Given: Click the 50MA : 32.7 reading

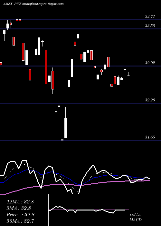Looking at the screenshot, I should [x=20, y=221].
